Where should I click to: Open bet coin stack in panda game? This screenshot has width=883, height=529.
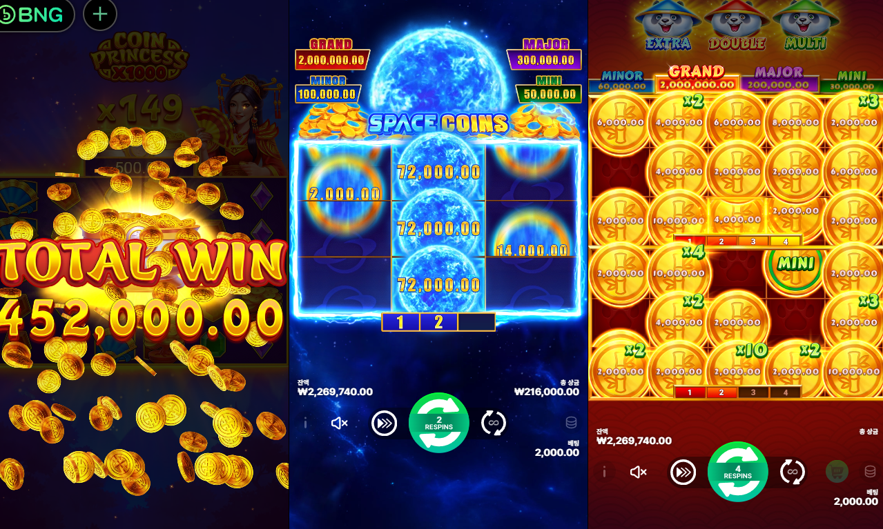(870, 472)
